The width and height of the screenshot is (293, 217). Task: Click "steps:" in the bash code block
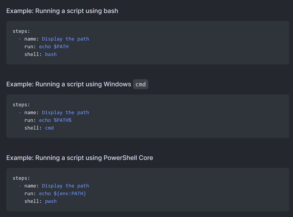21,31
